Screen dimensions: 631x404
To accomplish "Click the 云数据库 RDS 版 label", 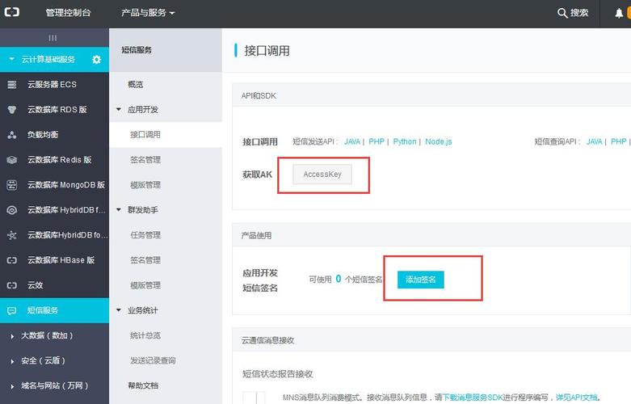I will pos(57,109).
